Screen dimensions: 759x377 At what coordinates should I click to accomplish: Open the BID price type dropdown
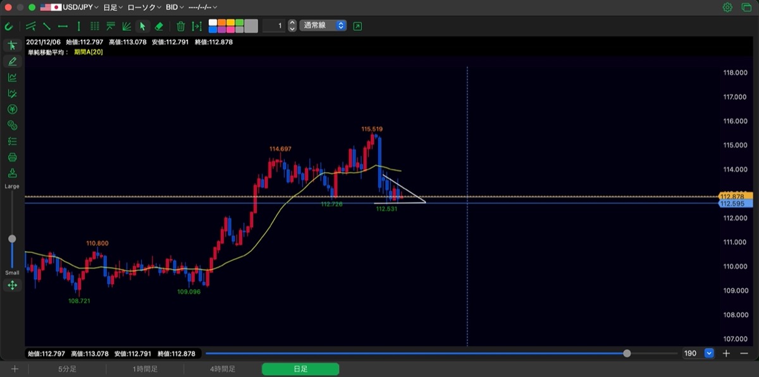click(175, 8)
